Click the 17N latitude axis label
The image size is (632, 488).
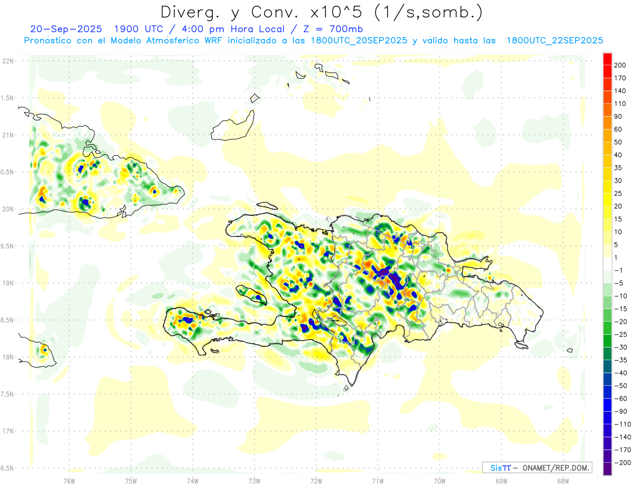point(8,431)
